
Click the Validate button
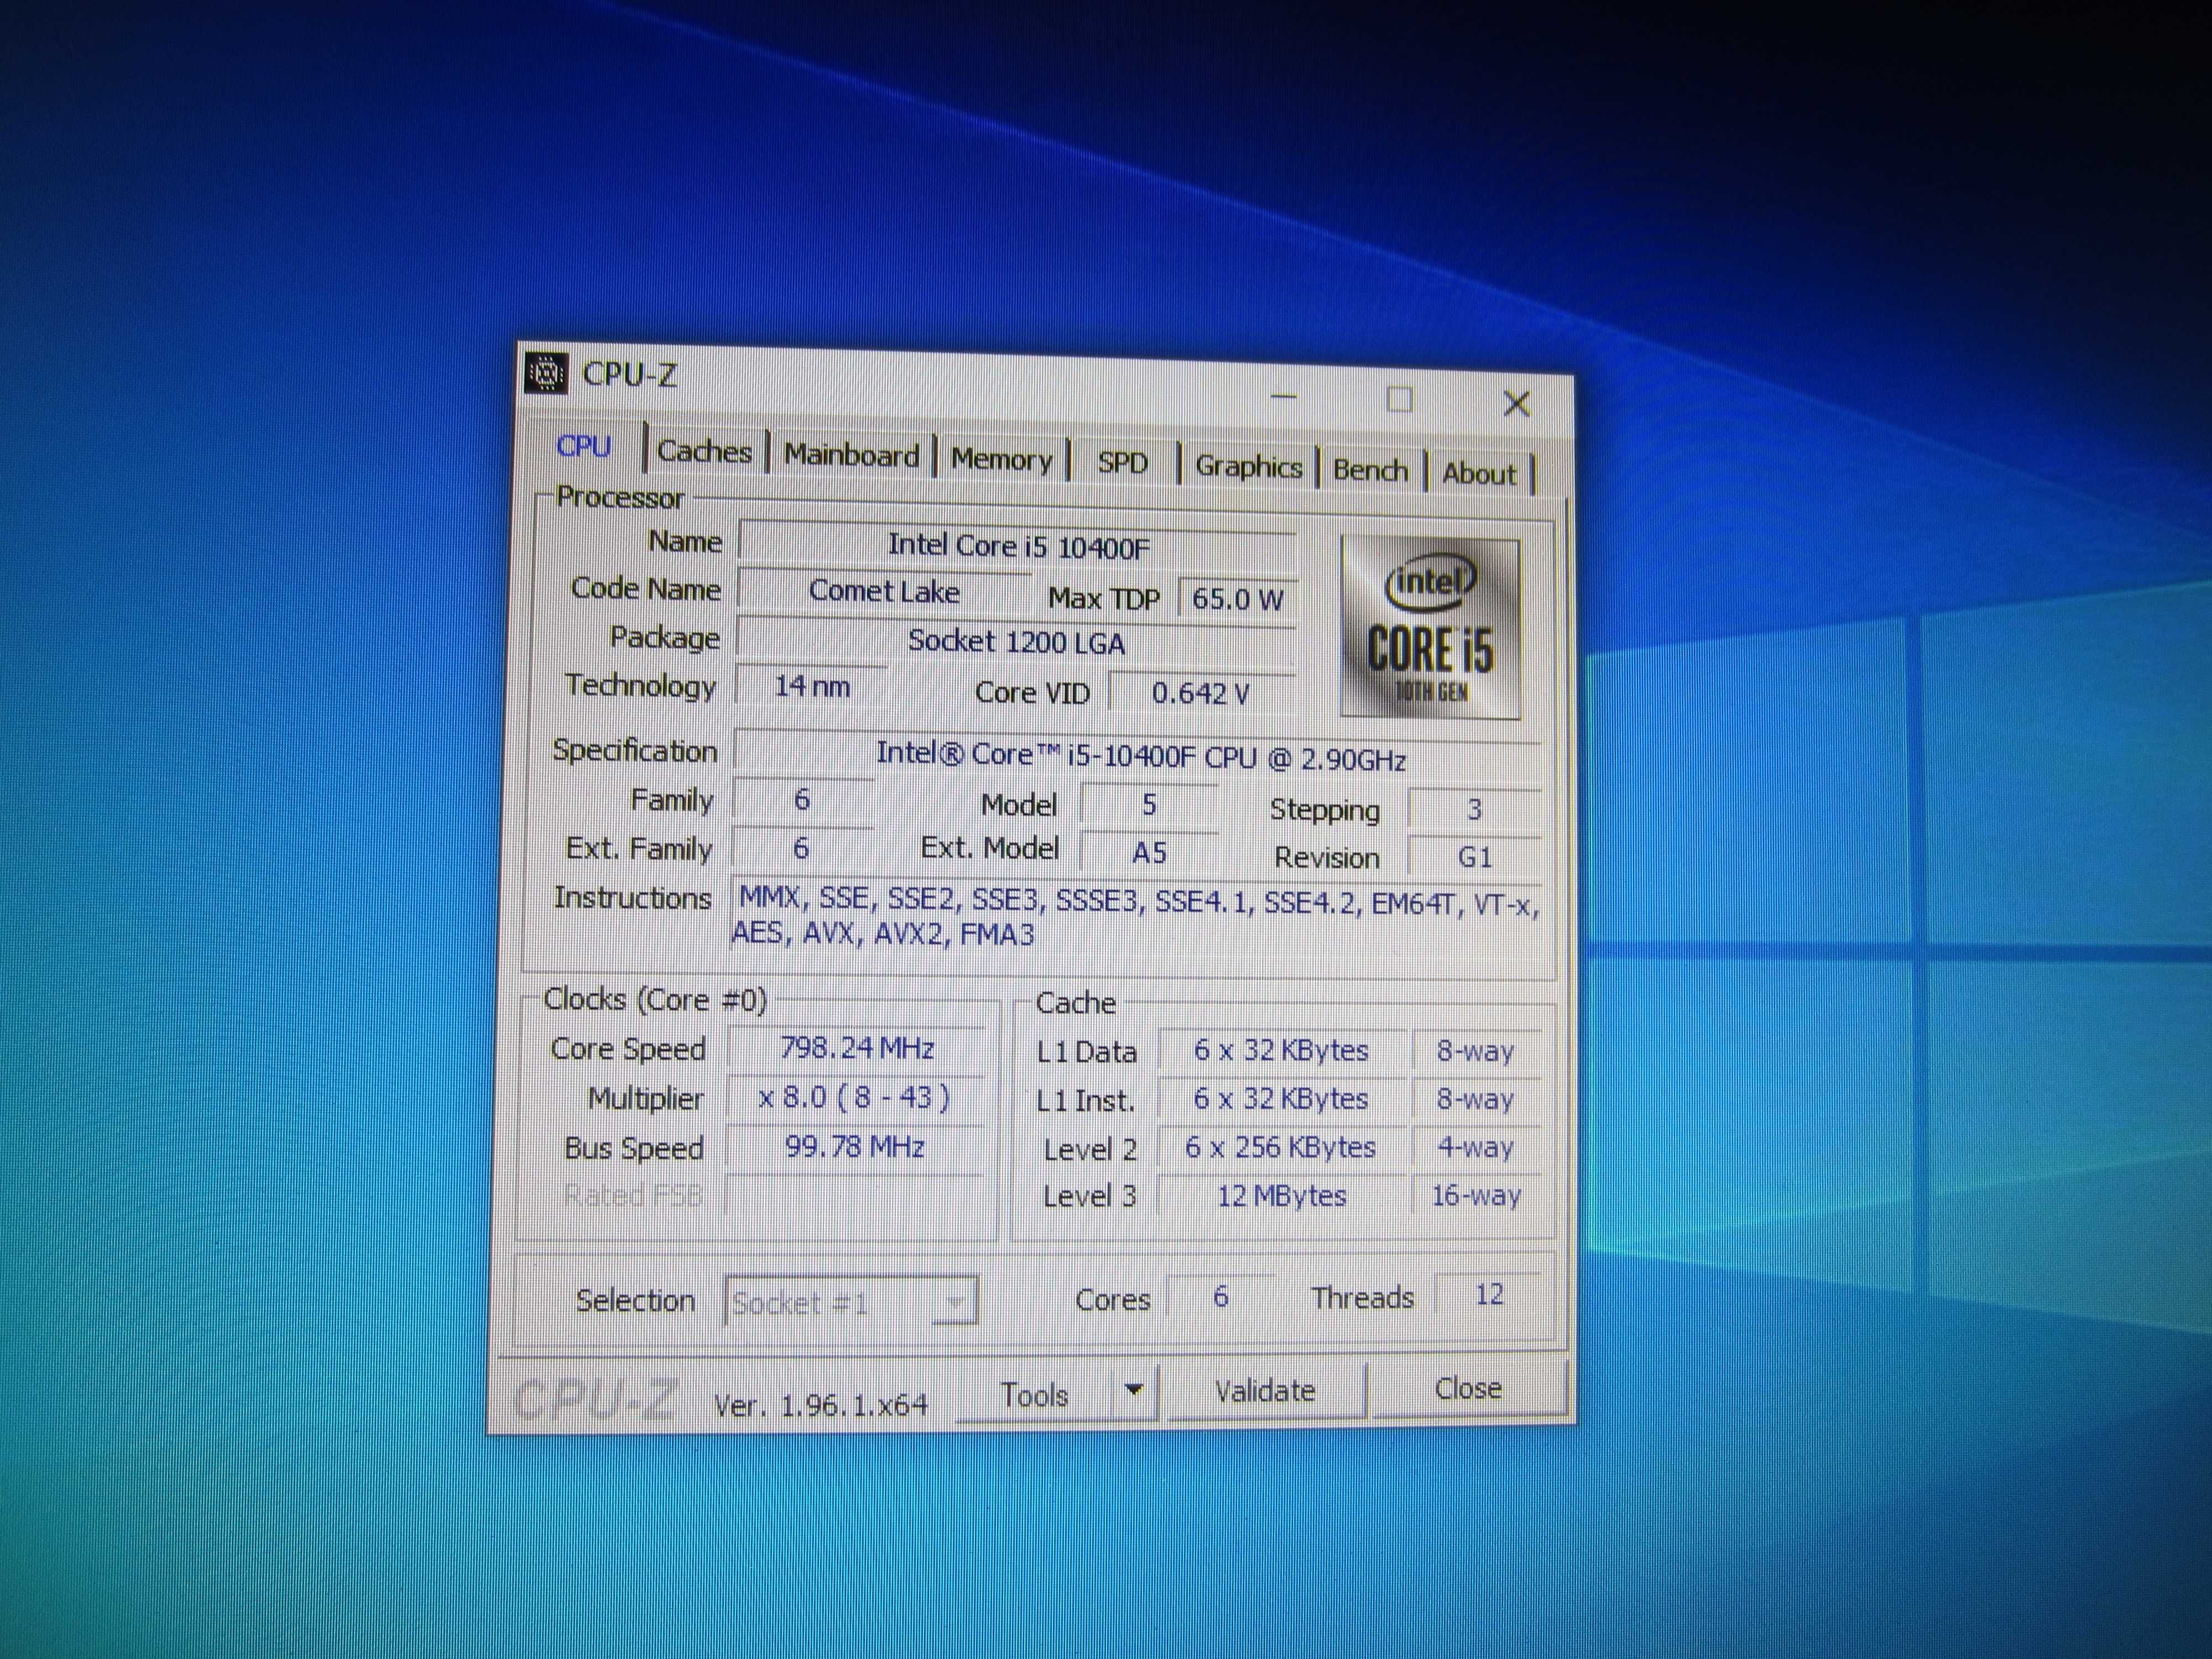click(1265, 1390)
